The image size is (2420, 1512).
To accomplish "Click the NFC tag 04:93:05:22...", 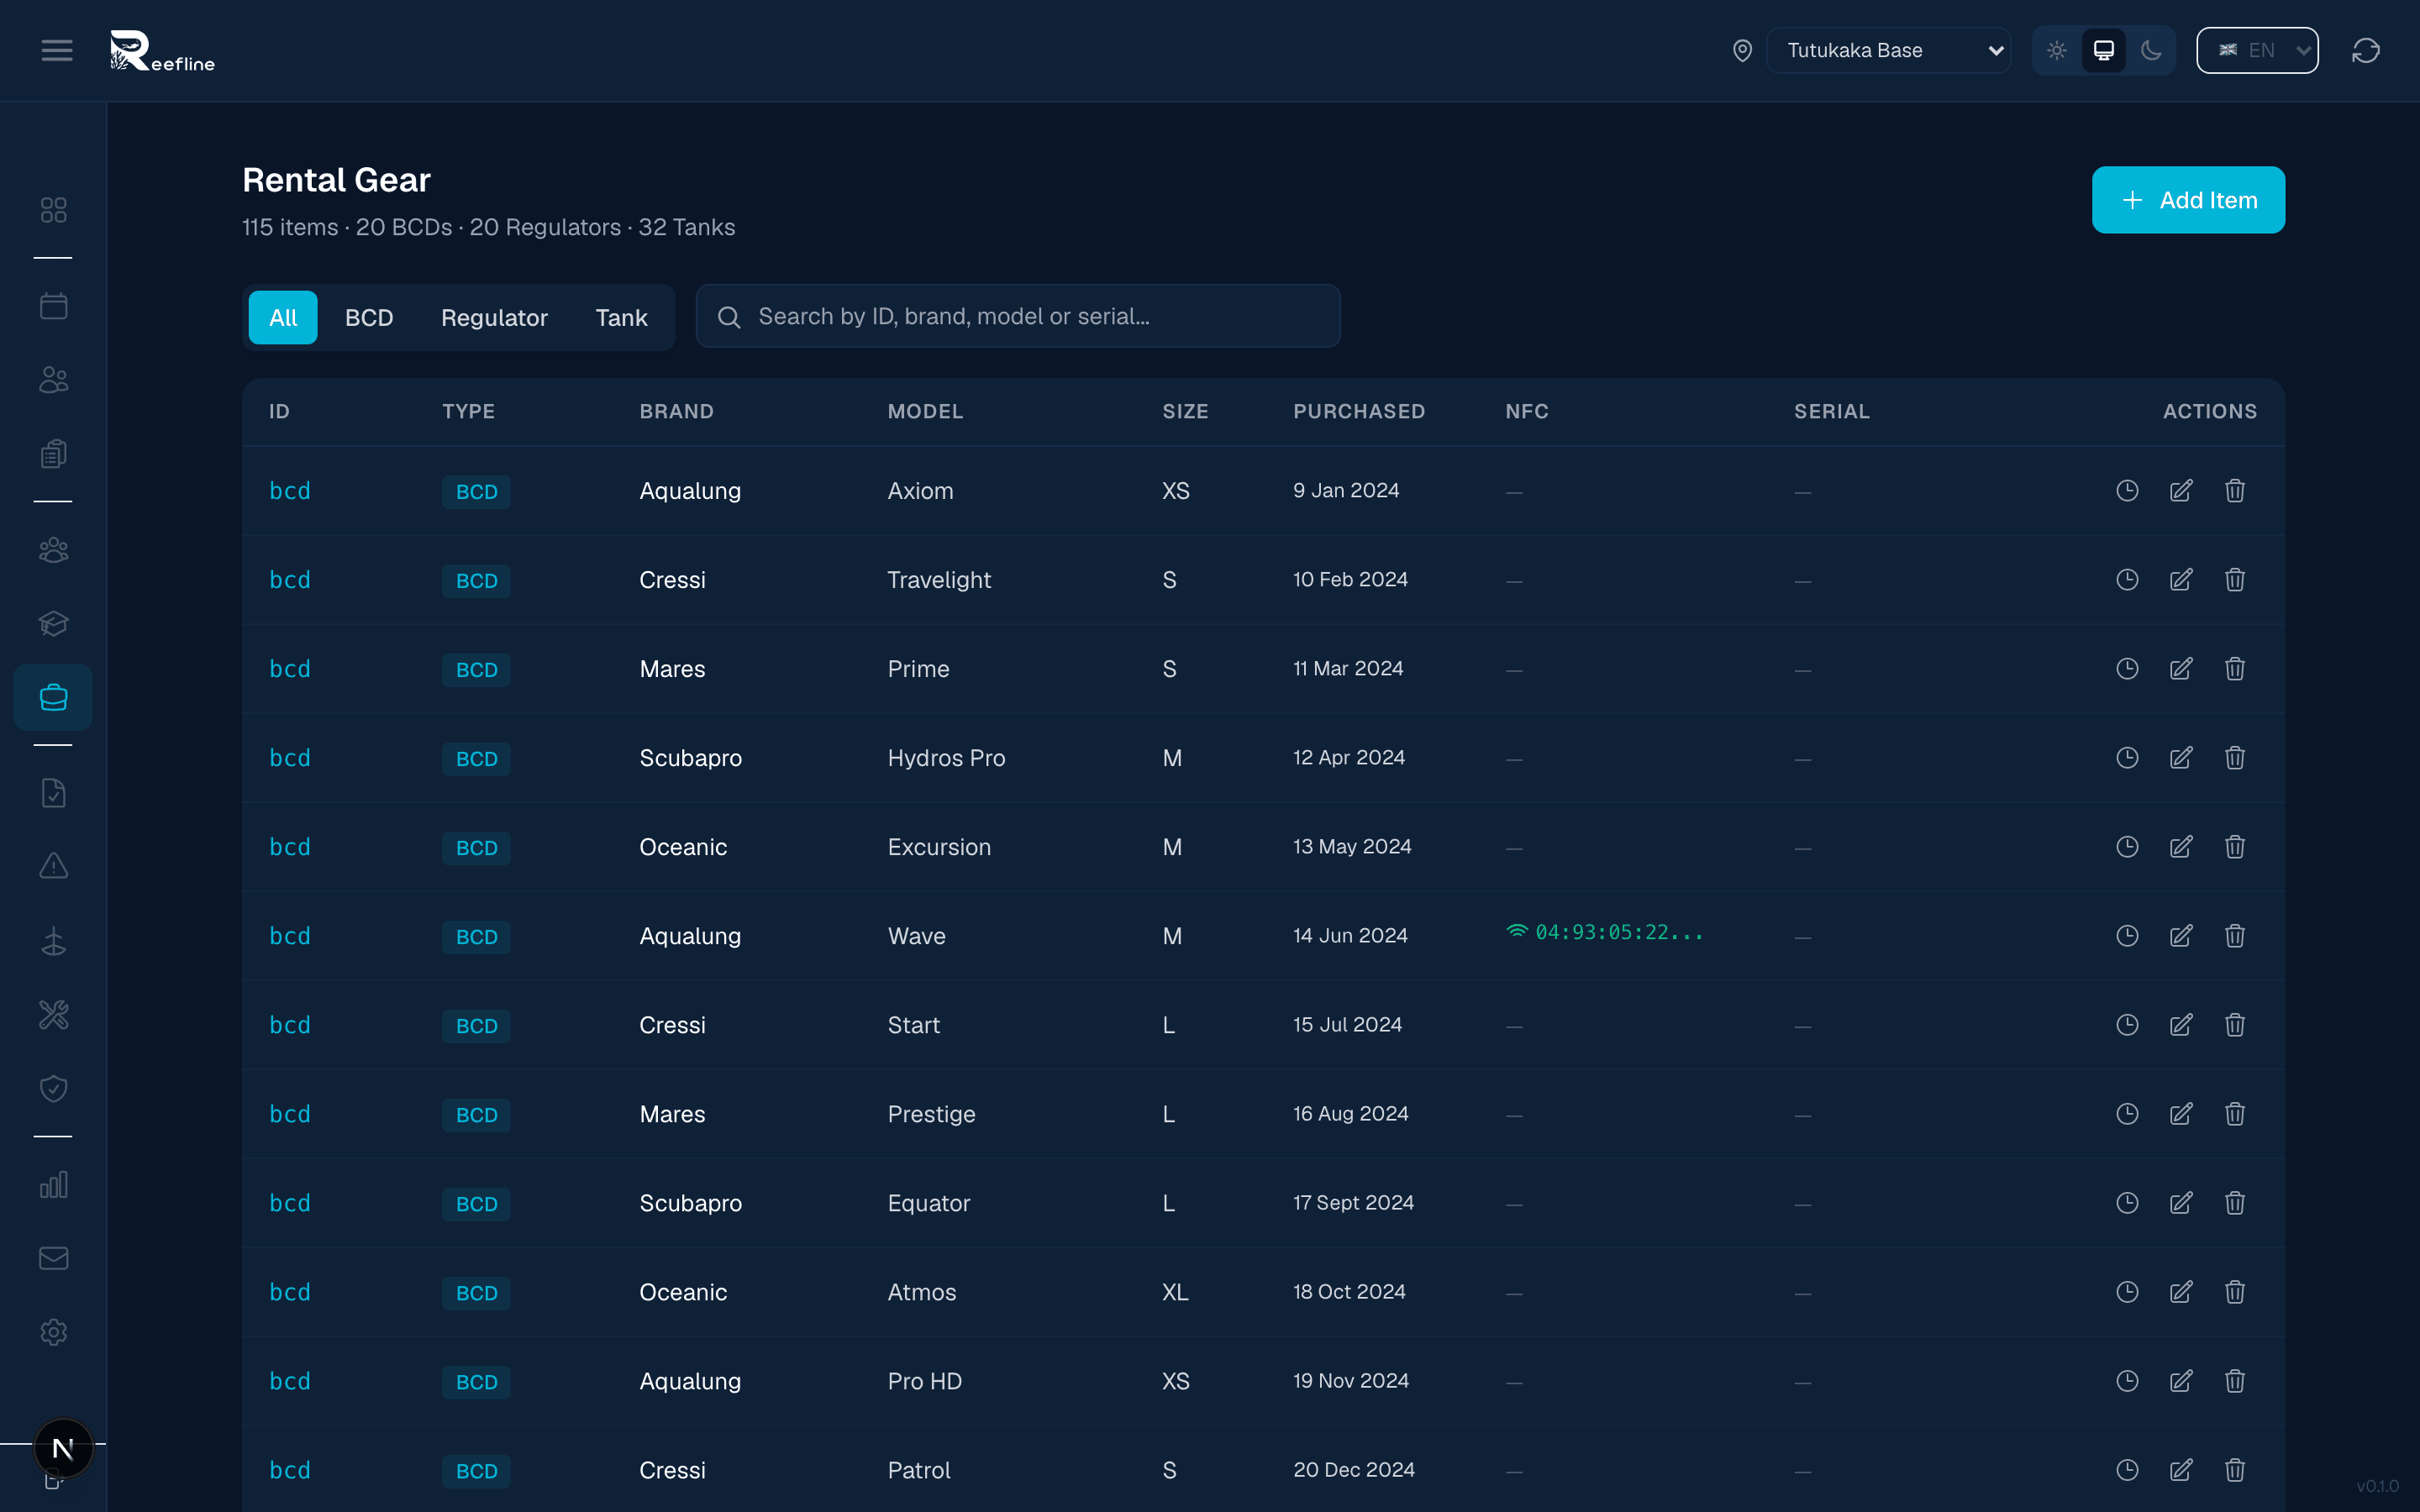I will (x=1604, y=932).
